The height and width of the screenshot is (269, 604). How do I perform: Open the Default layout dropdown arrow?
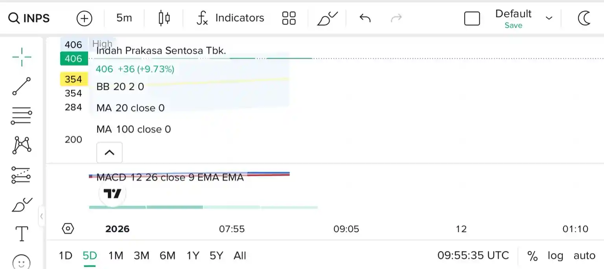(549, 18)
